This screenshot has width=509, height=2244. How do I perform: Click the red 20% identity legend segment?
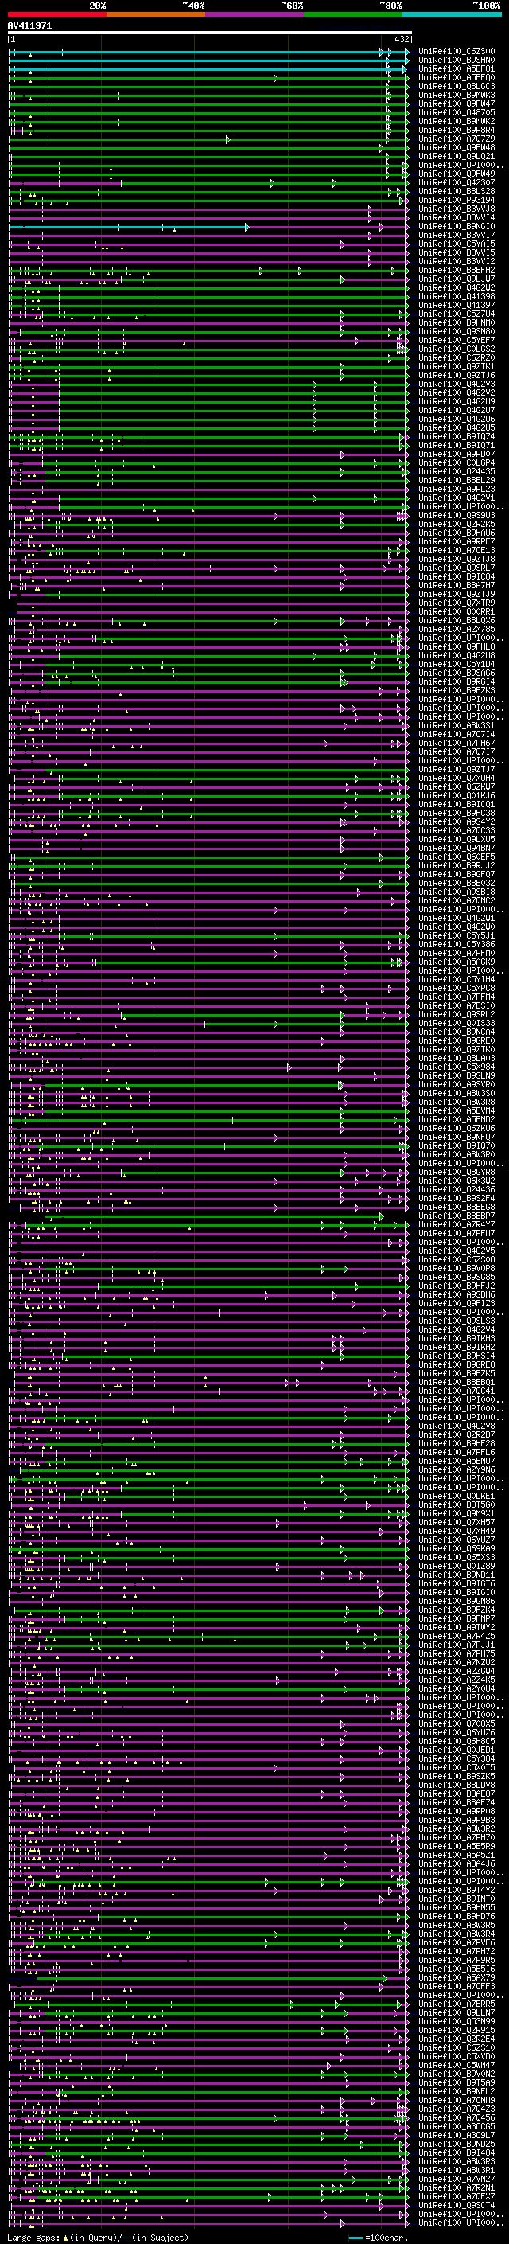[x=56, y=14]
